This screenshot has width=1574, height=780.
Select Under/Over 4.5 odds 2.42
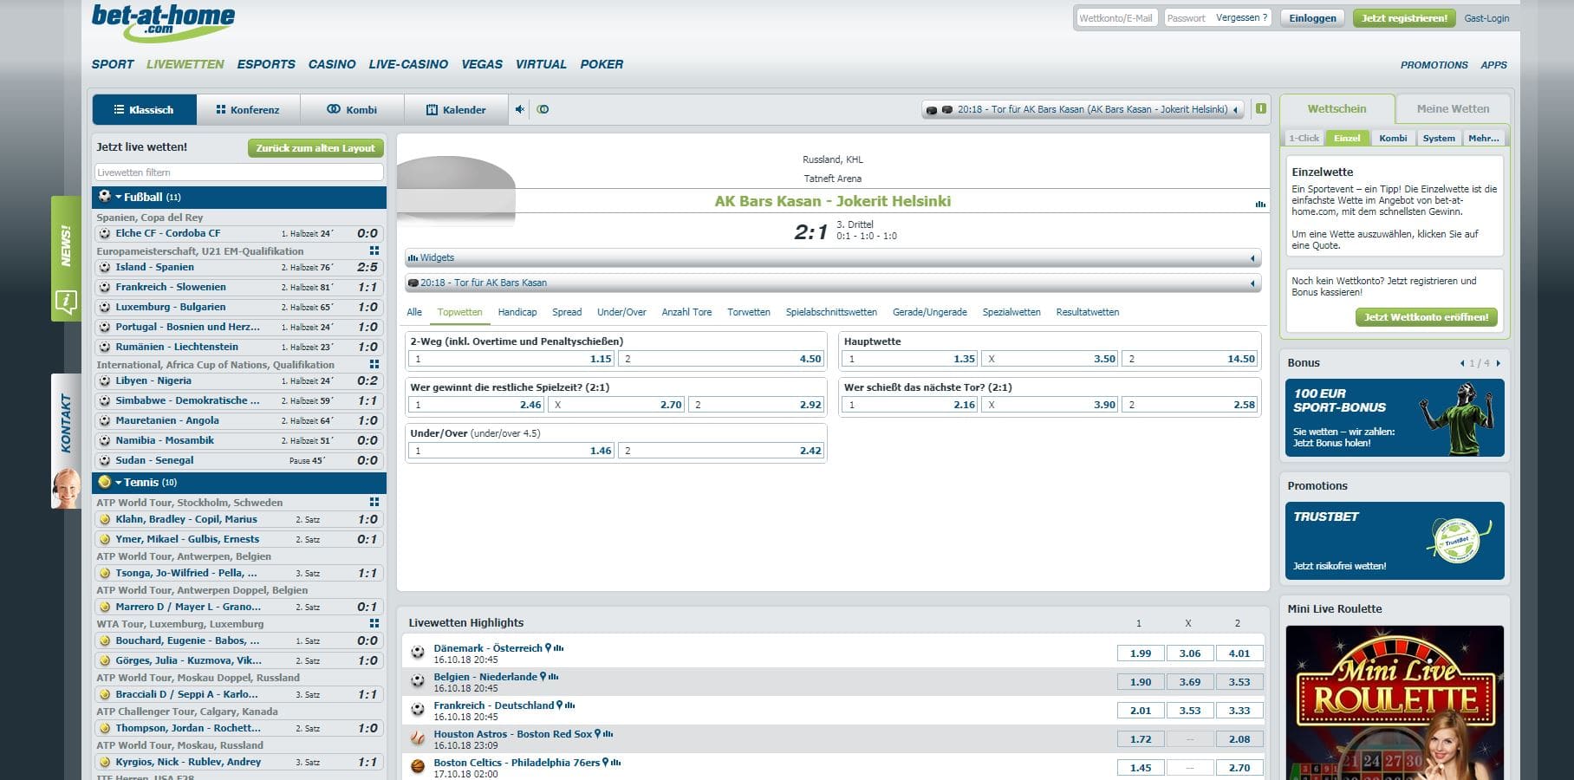tap(721, 451)
